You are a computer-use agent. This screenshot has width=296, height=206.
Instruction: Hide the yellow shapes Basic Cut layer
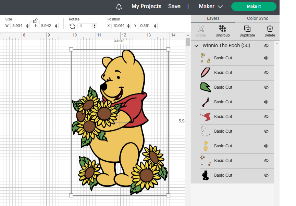click(x=266, y=146)
